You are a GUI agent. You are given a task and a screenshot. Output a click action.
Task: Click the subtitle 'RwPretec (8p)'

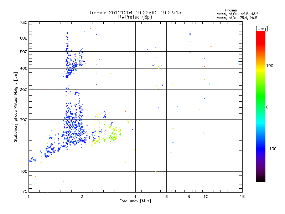click(x=135, y=17)
